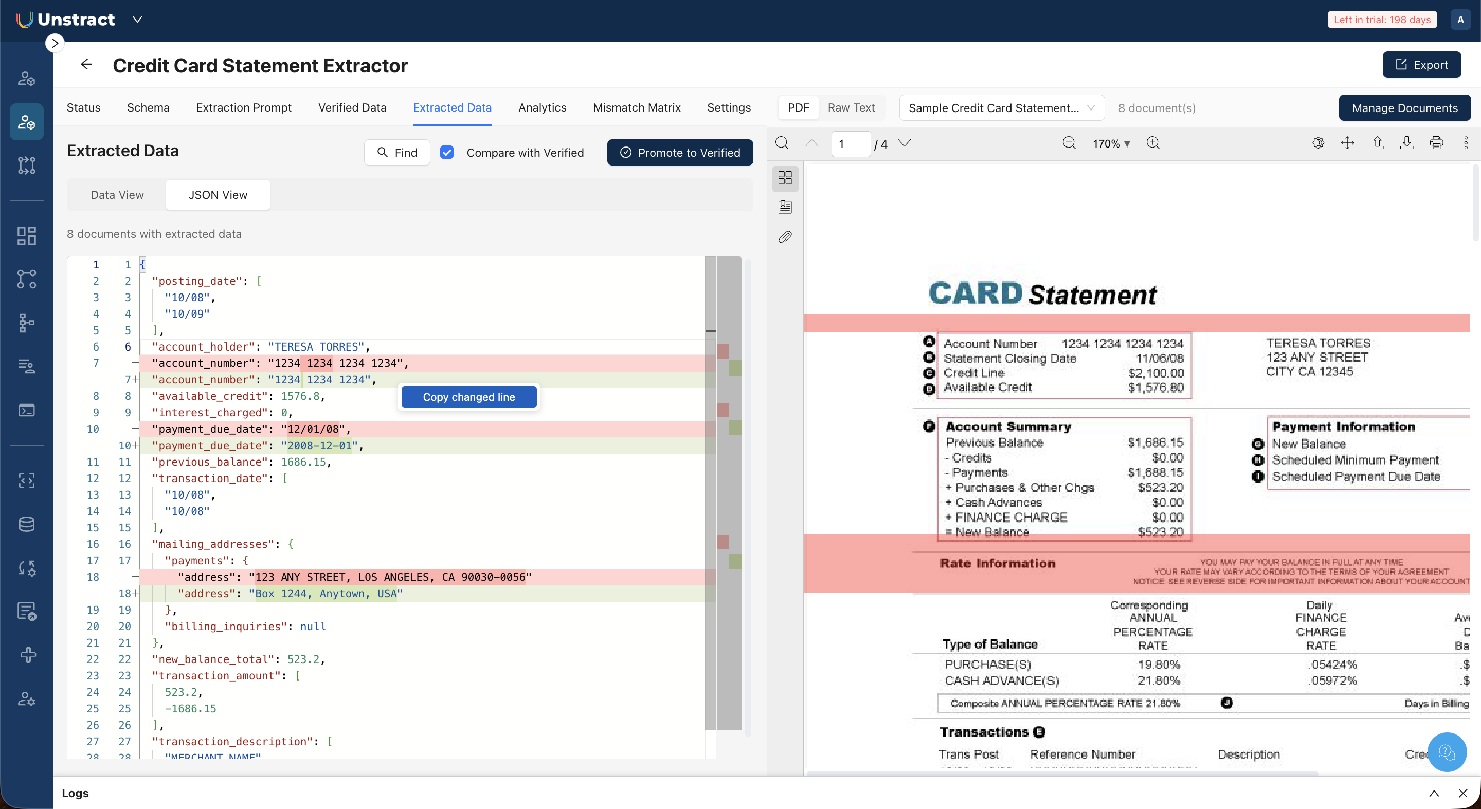This screenshot has height=809, width=1481.
Task: Click the Copy changed line button
Action: pyautogui.click(x=468, y=397)
